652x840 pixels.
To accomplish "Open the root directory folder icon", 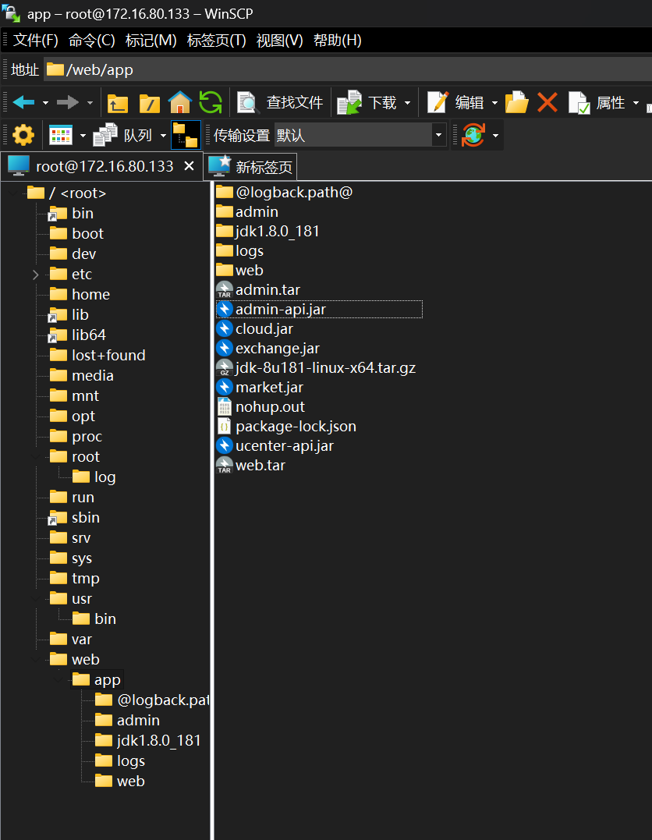I will point(150,102).
